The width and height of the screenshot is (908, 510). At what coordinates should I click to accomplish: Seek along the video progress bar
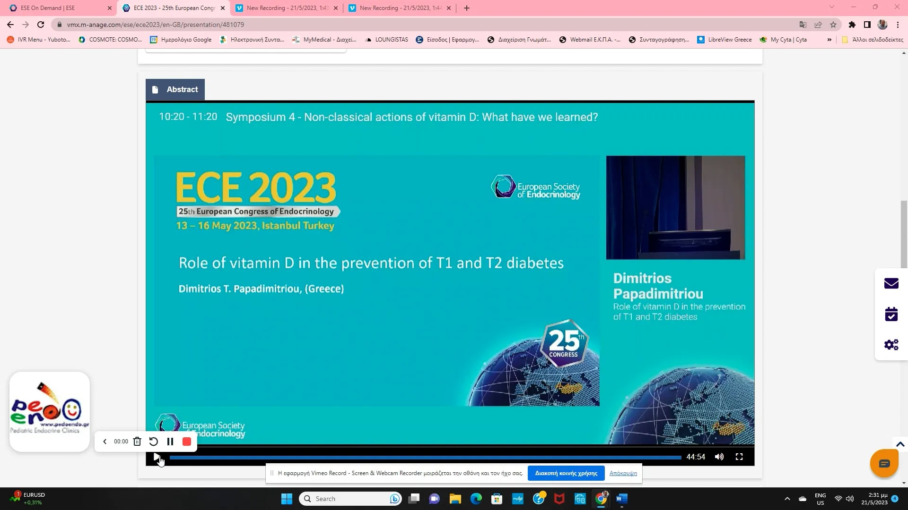(x=425, y=457)
